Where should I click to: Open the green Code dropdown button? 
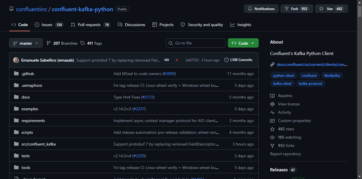(243, 43)
